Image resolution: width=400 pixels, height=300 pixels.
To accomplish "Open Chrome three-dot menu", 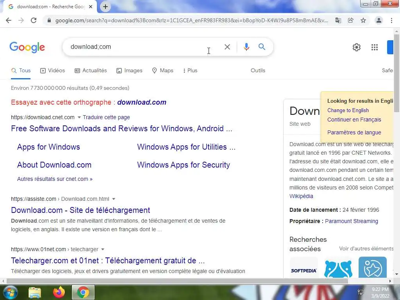I will pos(391,20).
